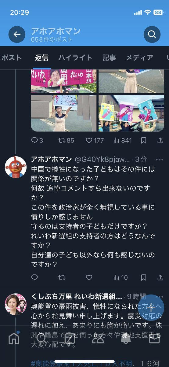Open more options for くしぶち万里 post
Screen dimensions: 169x367
point(160,297)
